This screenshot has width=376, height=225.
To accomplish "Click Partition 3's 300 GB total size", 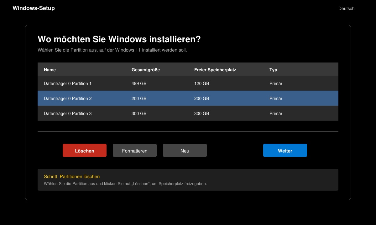I will coord(139,113).
